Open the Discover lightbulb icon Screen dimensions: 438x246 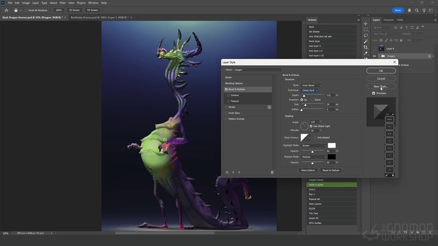424,10
